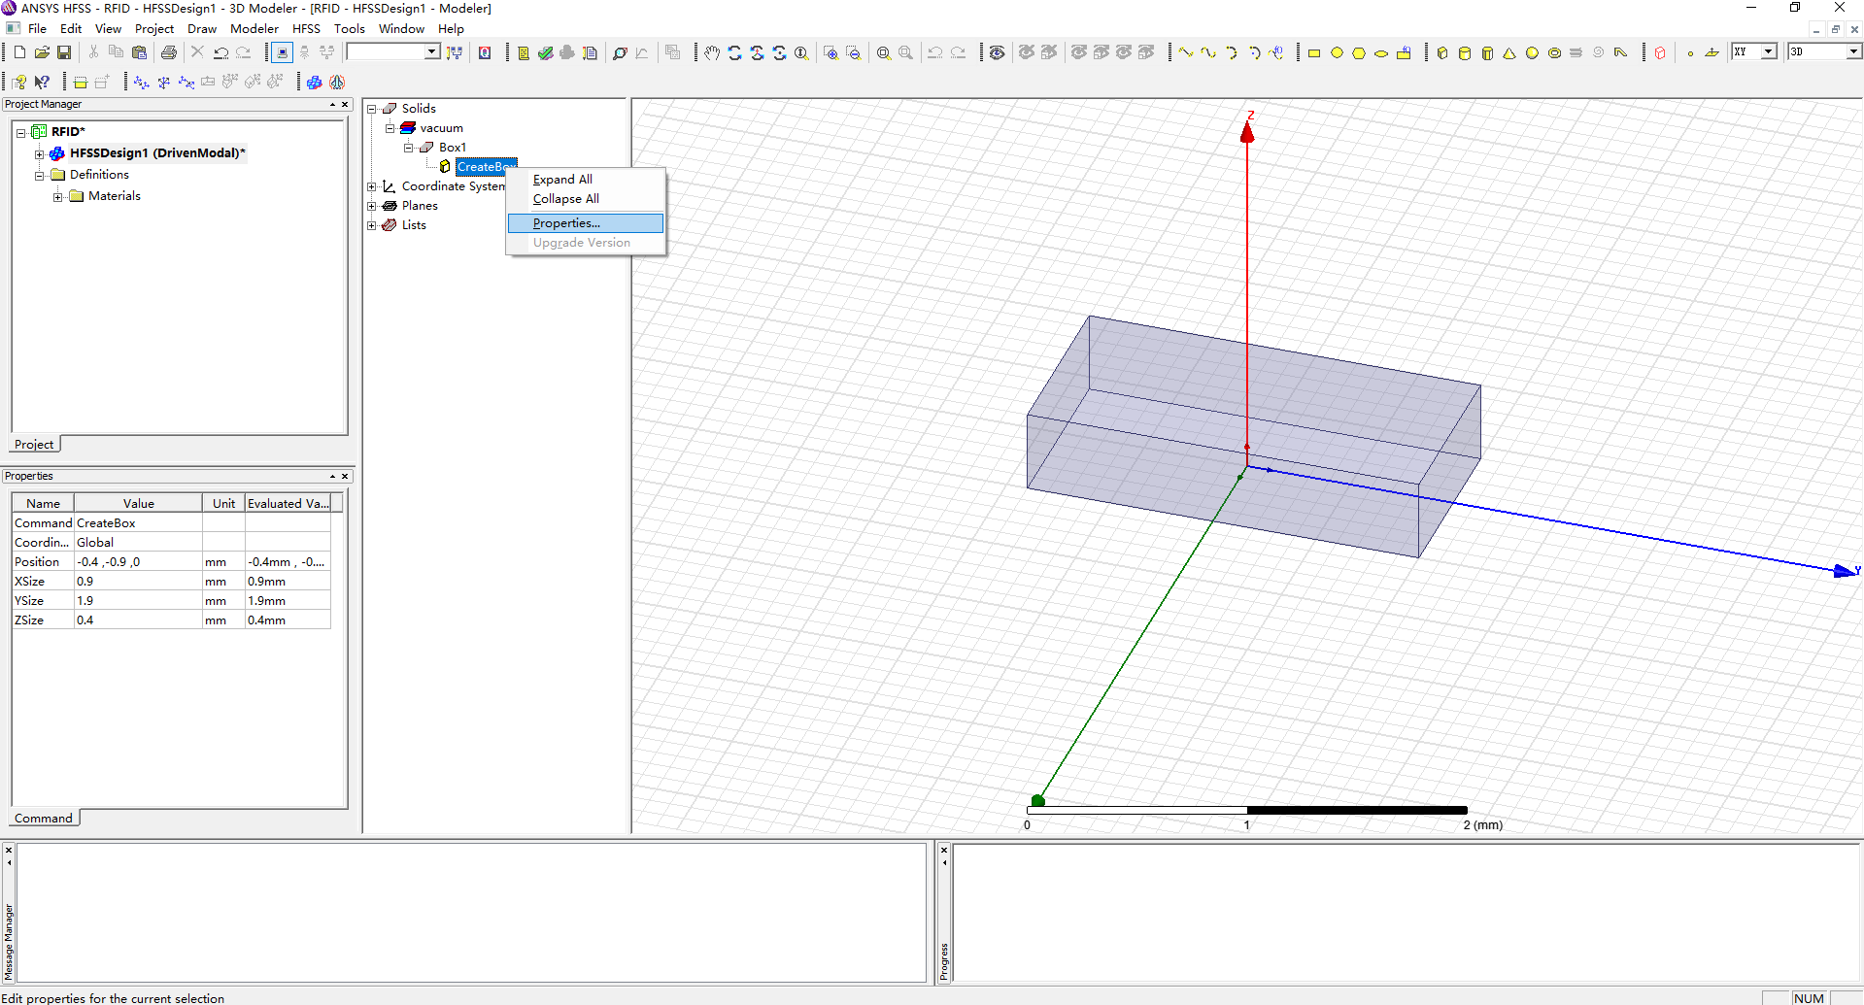Select the Draw sphere tool

(x=1532, y=53)
